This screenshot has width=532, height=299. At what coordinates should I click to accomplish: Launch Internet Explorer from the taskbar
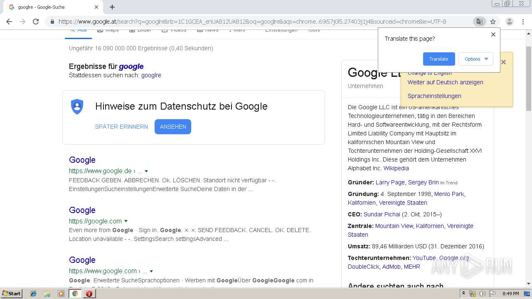(x=33, y=294)
